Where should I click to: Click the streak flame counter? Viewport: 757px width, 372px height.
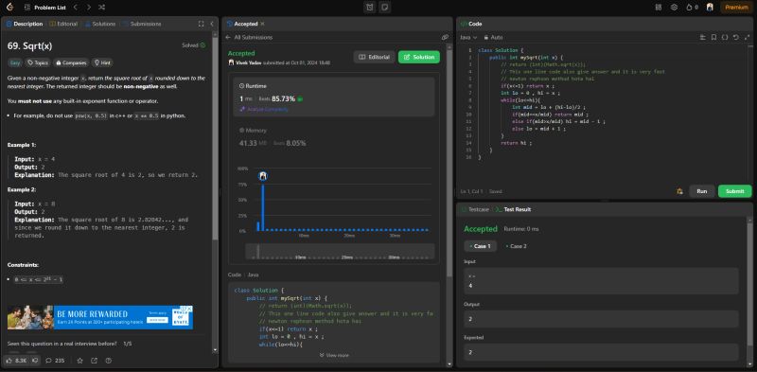[692, 8]
